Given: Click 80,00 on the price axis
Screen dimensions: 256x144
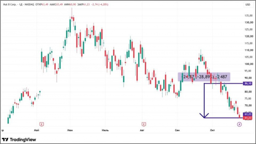Looking at the screenshot, I should (x=249, y=92).
